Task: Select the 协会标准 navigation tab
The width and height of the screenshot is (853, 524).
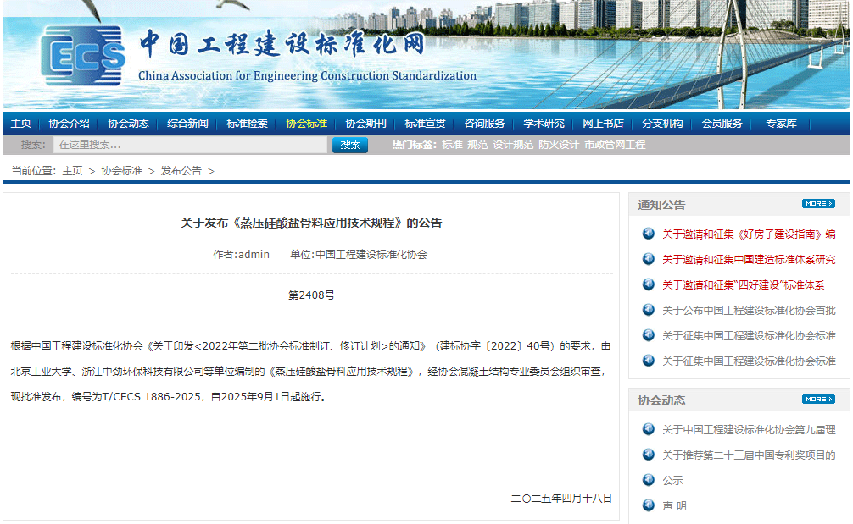Action: click(306, 124)
